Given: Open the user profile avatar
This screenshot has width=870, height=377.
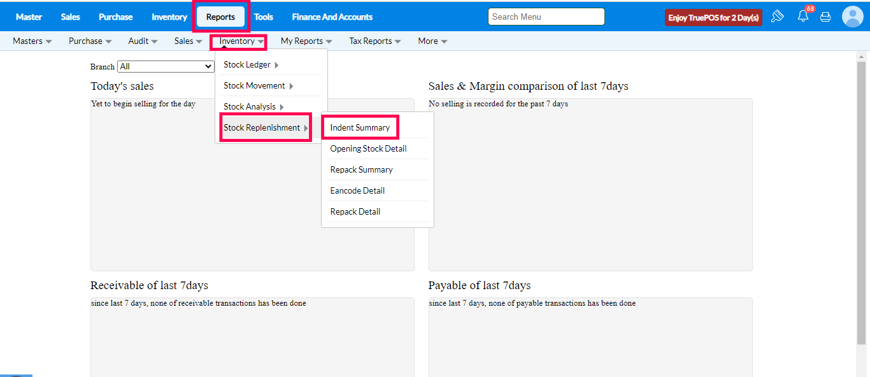Looking at the screenshot, I should 852,17.
